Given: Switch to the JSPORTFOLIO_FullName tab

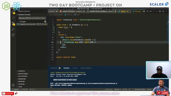Looking at the screenshot, I should (102, 11).
